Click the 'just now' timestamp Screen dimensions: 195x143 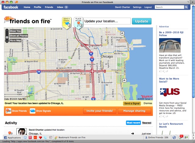pyautogui.click(x=146, y=134)
